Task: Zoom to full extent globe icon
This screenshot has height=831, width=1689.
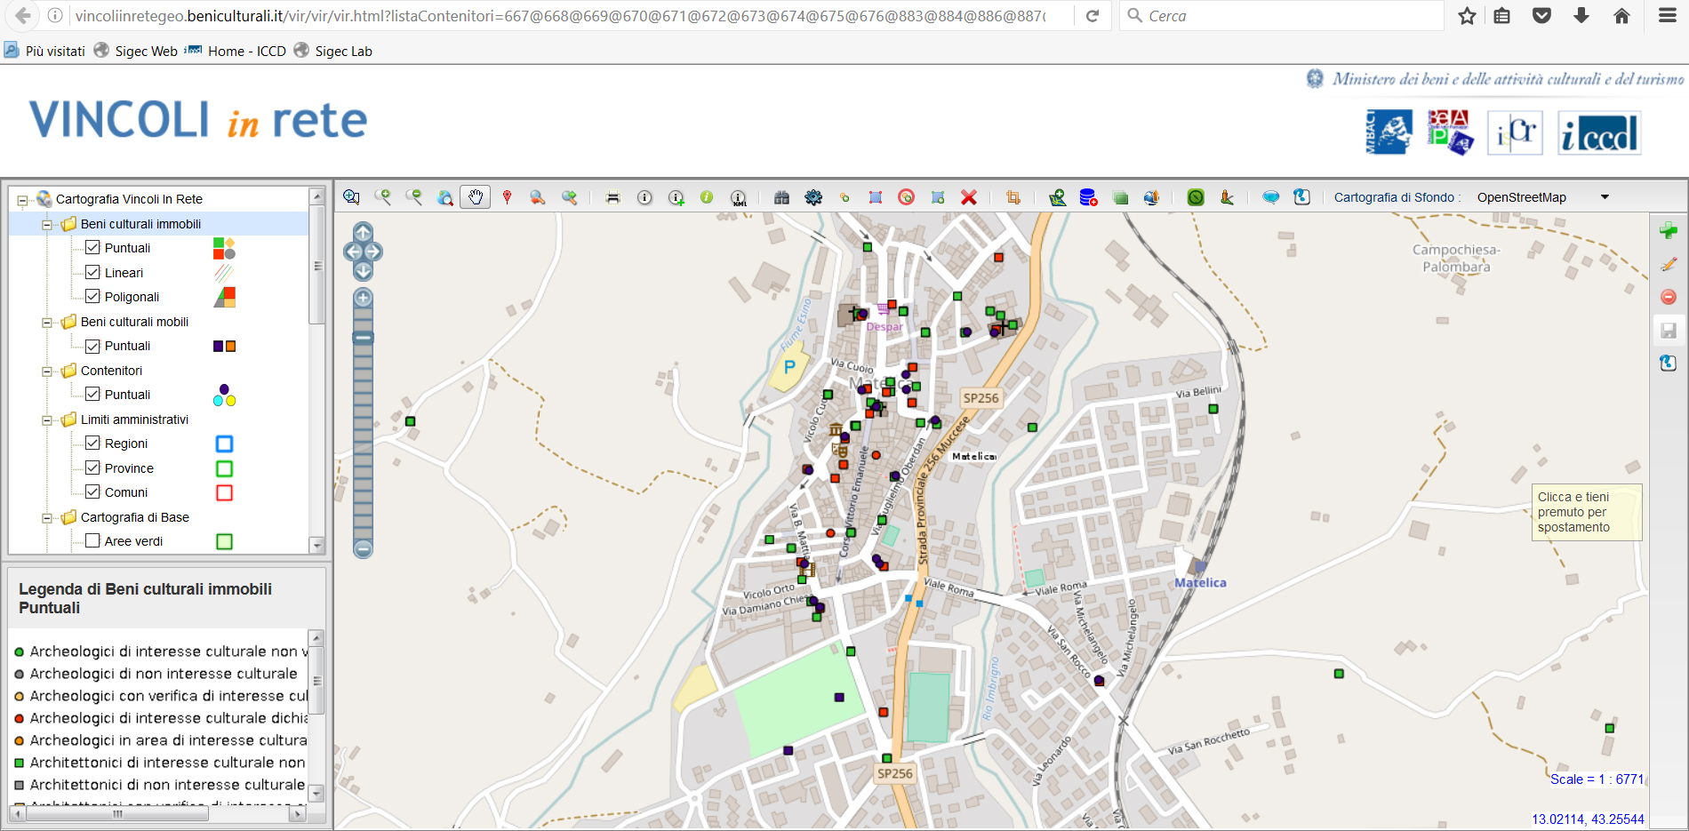Action: point(445,197)
